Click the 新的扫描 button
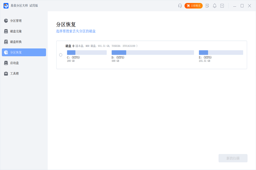The image size is (256, 170). pyautogui.click(x=233, y=158)
